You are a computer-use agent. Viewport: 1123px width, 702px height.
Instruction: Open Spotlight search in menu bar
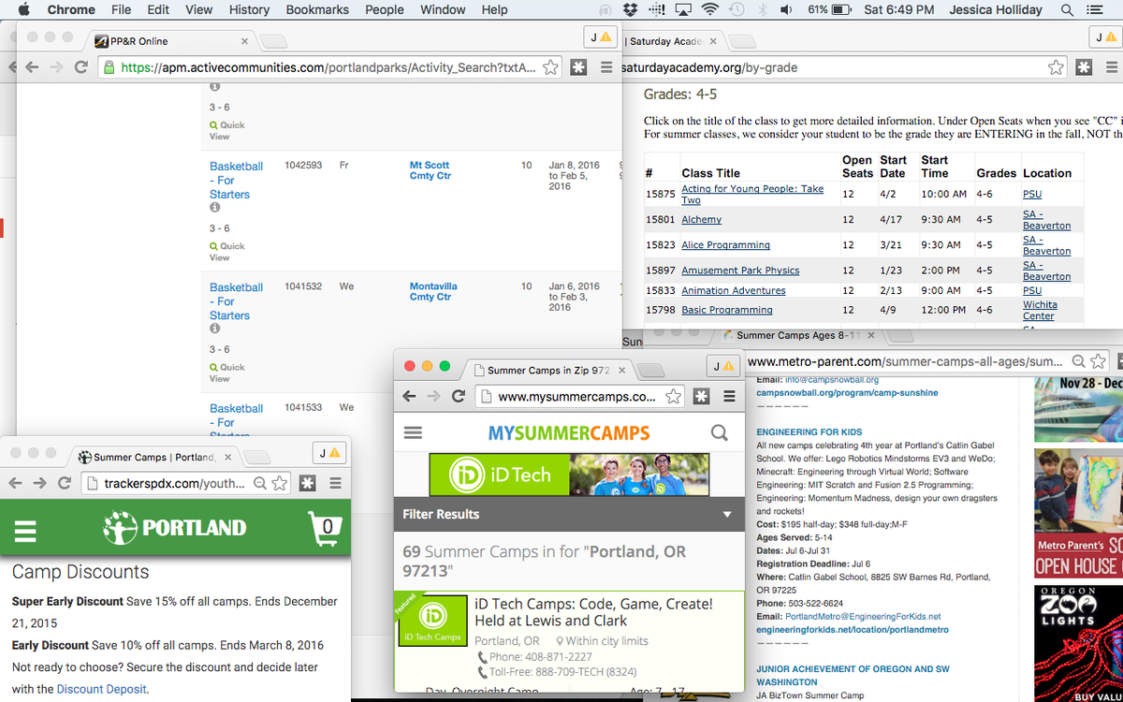[x=1067, y=9]
